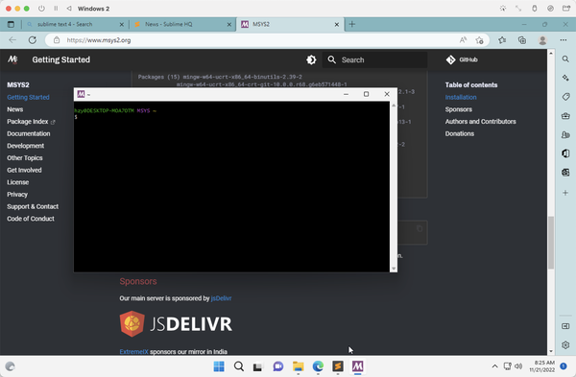Activate the Read Aloud icon
The image size is (576, 377).
point(464,40)
